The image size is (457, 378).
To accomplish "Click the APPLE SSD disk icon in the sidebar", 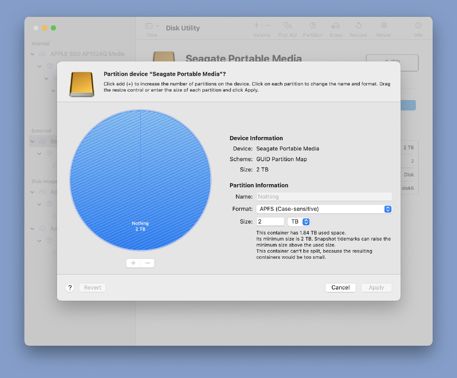I will tap(42, 54).
